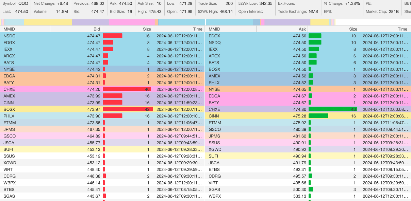The width and height of the screenshot is (411, 201).
Task: Click the Previous close value 468.02
Action: tap(98, 3)
